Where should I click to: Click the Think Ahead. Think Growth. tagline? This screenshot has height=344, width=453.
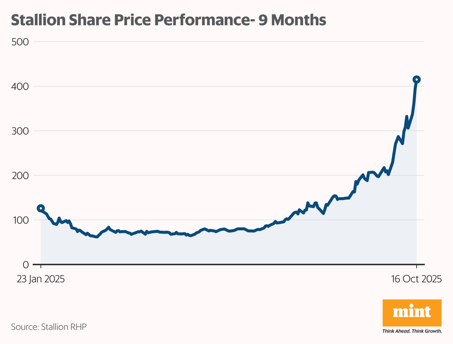[412, 331]
